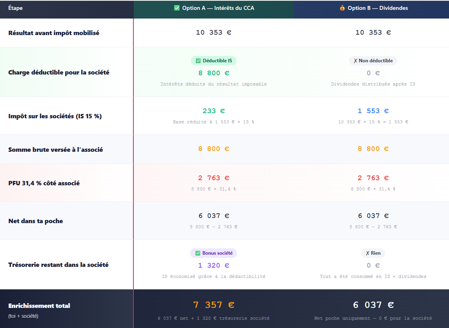The image size is (449, 328).
Task: Select the Enrichissement total label
Action: 39,306
